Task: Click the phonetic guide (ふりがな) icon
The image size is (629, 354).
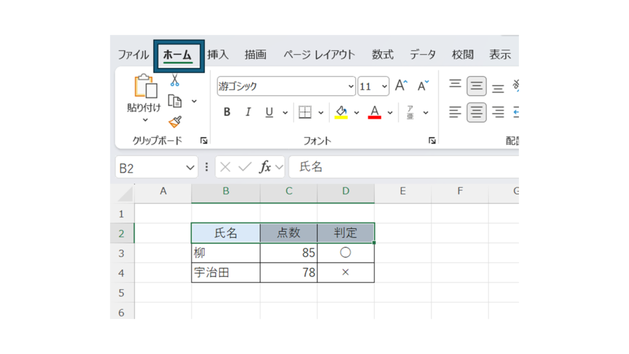Action: pos(410,112)
